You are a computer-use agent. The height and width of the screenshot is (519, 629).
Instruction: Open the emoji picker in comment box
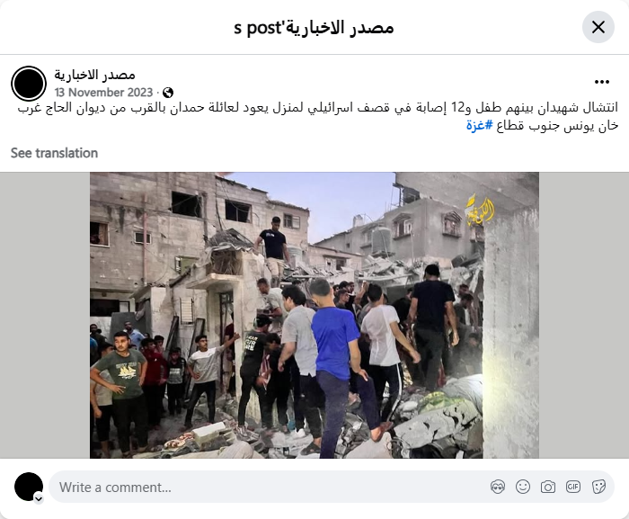(x=523, y=487)
